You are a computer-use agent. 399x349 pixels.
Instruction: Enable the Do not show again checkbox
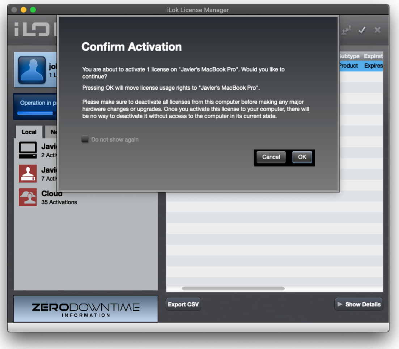click(85, 140)
